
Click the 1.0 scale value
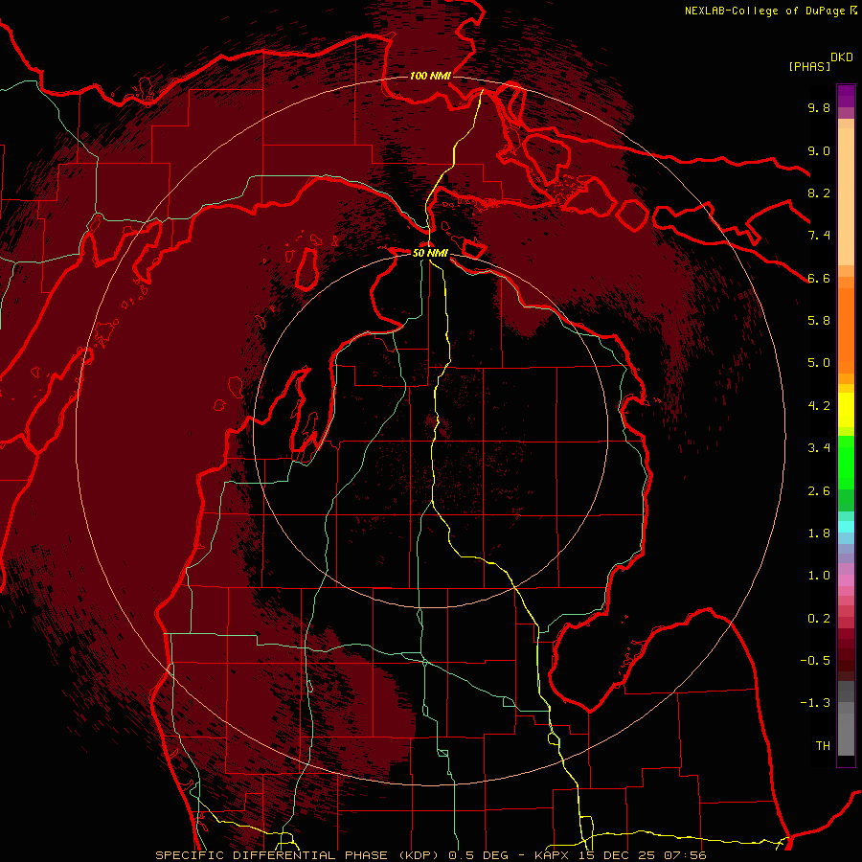[x=819, y=576]
